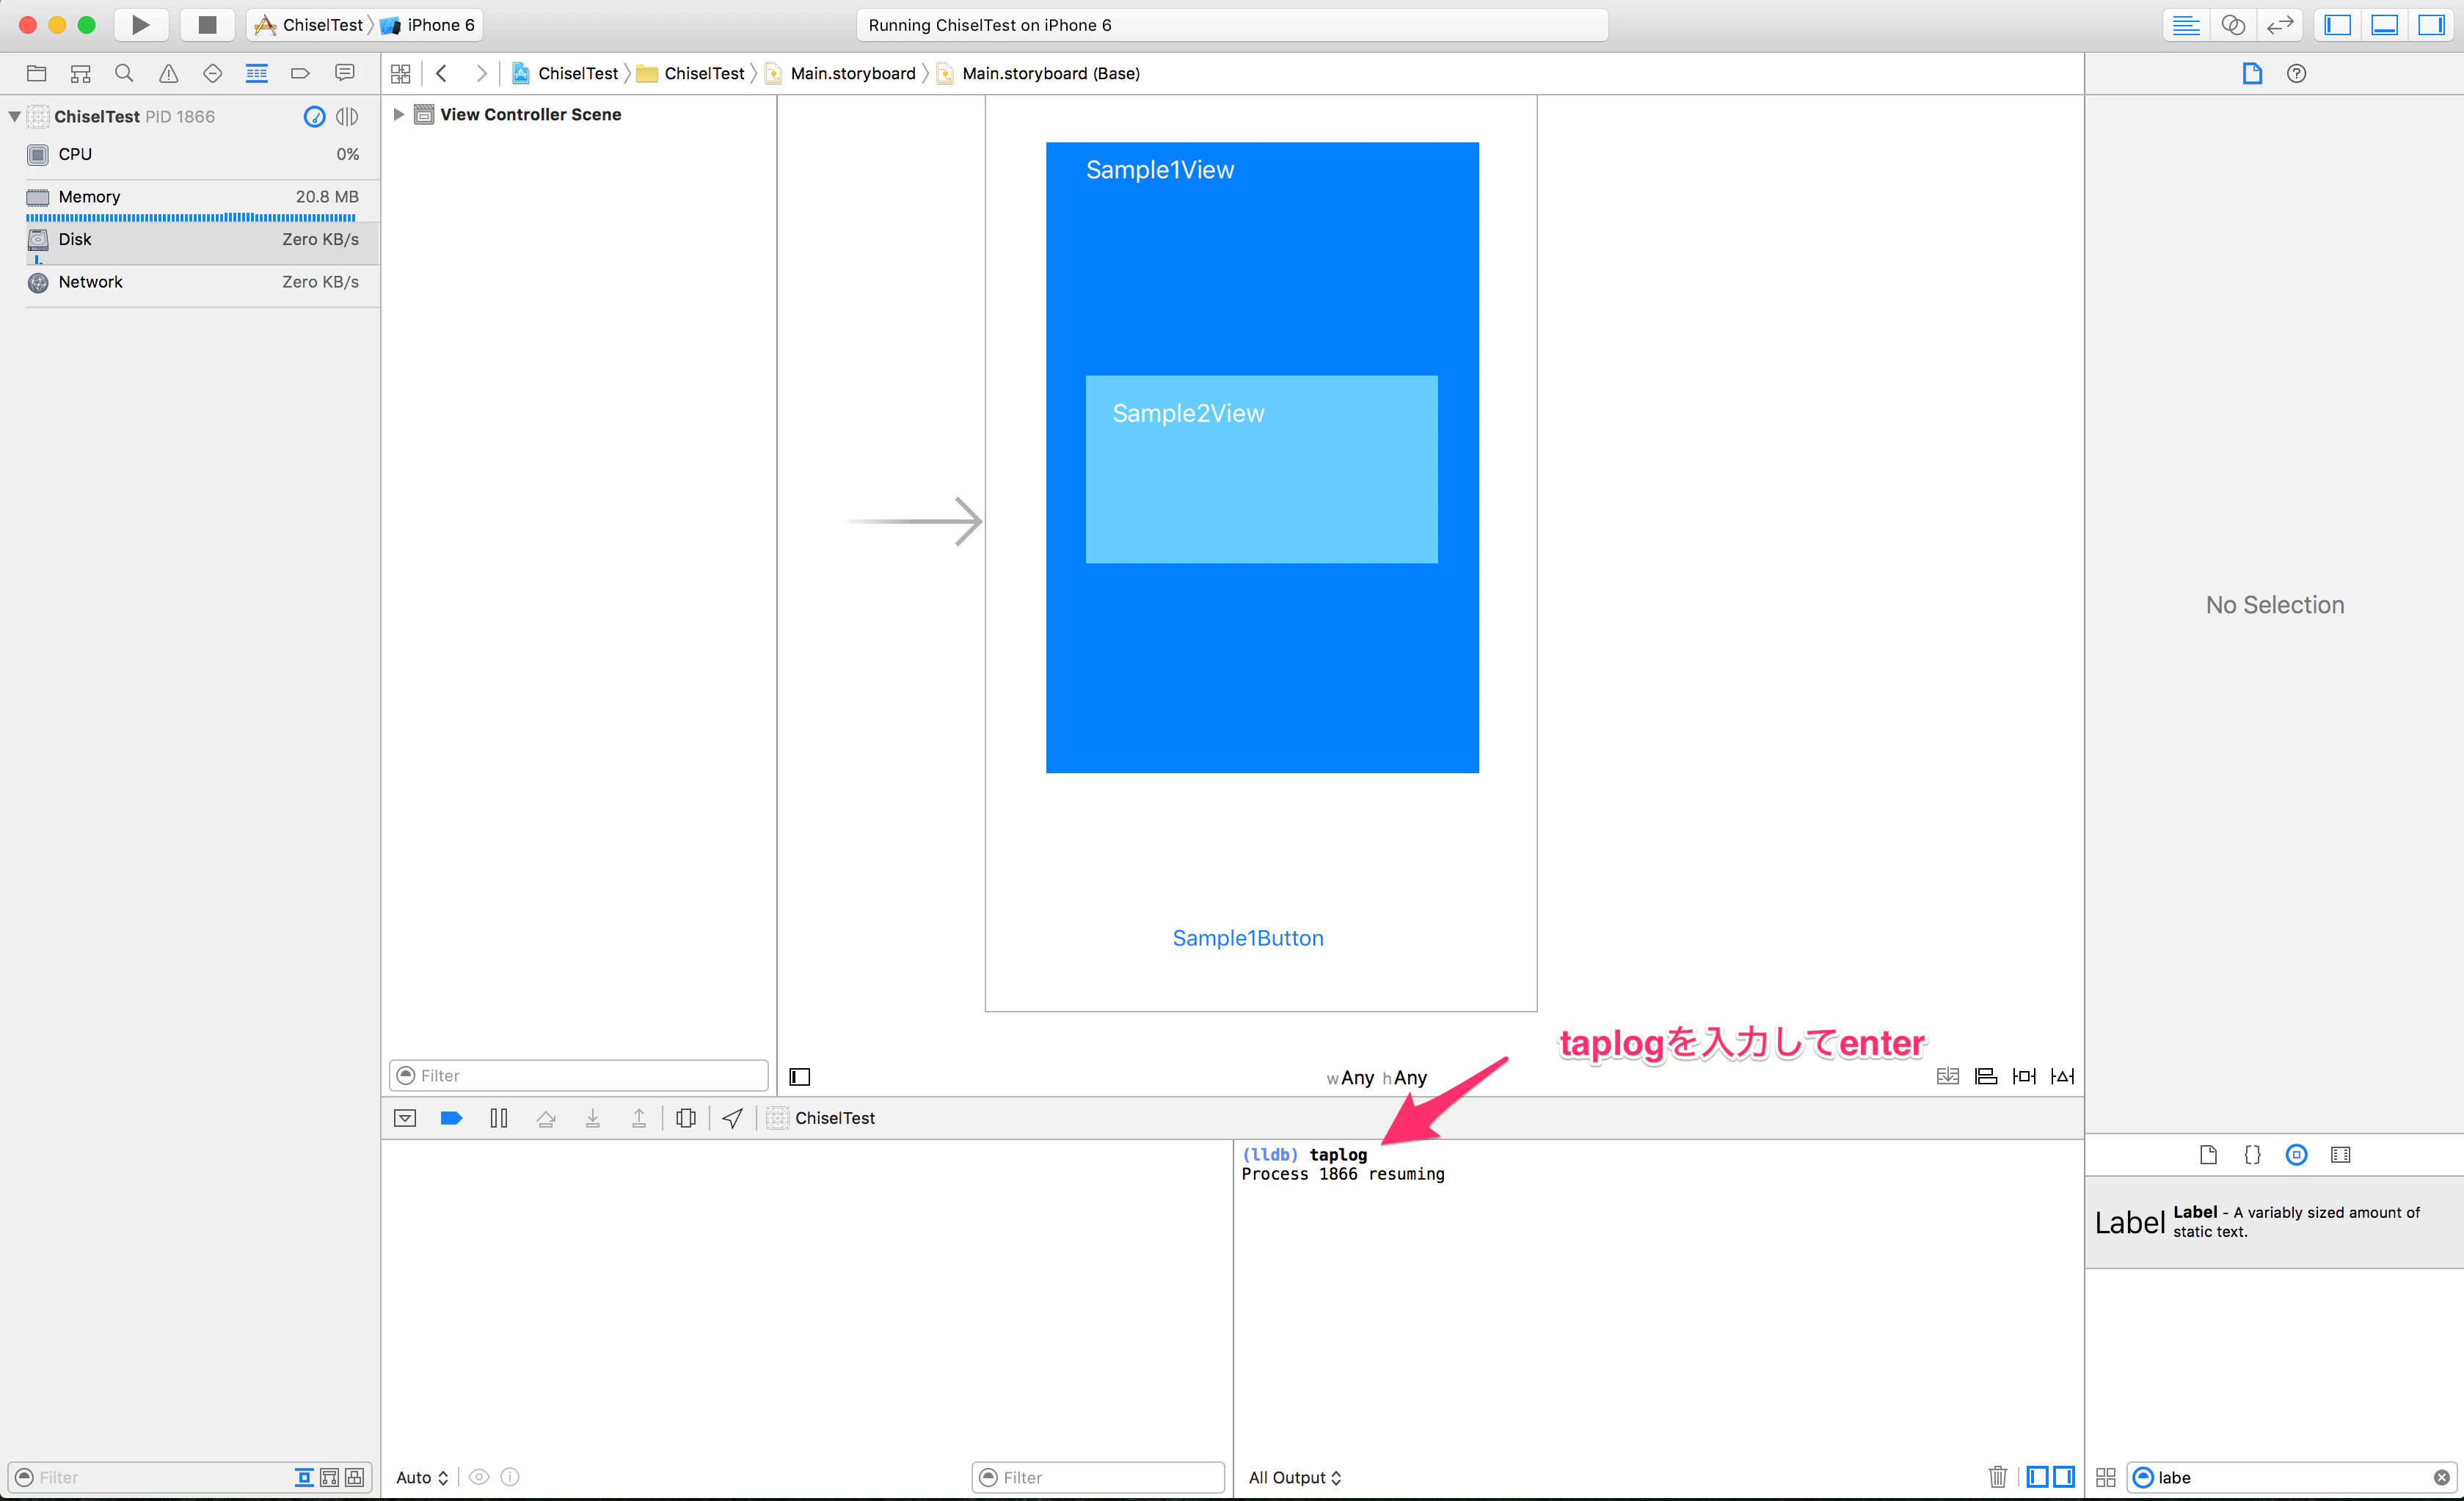Click the Run (play) button
This screenshot has width=2464, height=1501.
pyautogui.click(x=141, y=25)
